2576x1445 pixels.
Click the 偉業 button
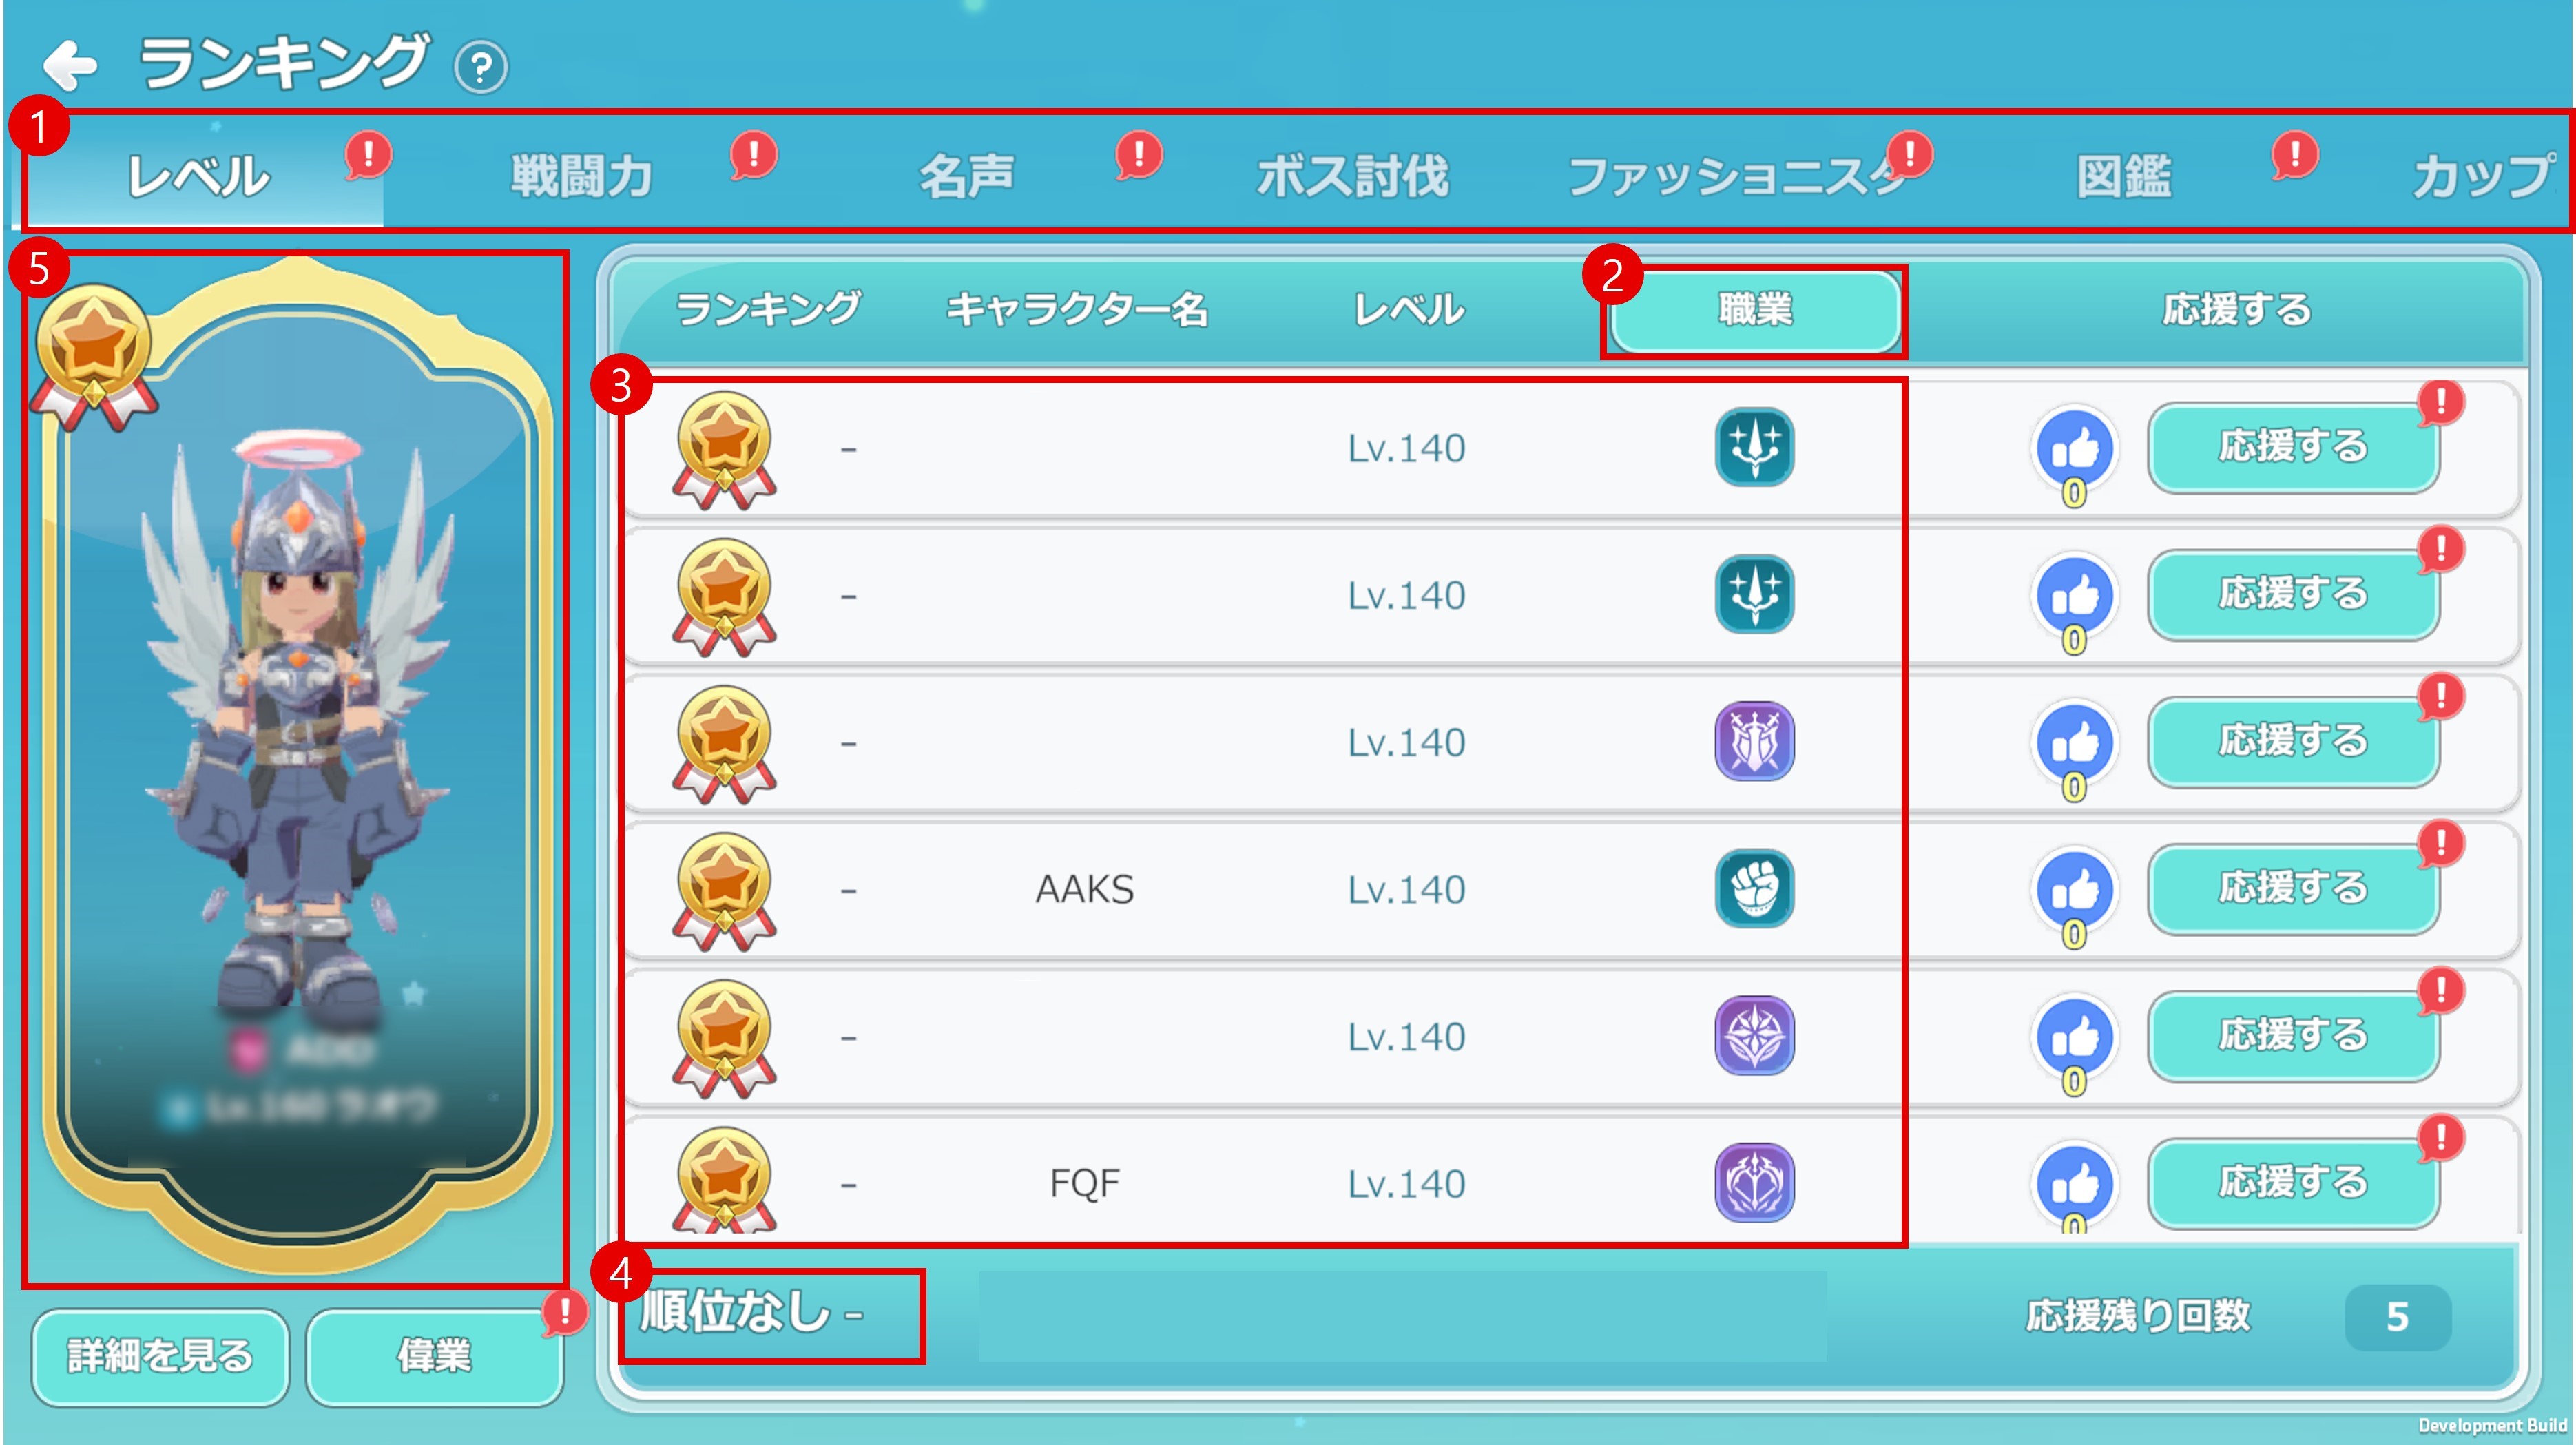pyautogui.click(x=434, y=1356)
